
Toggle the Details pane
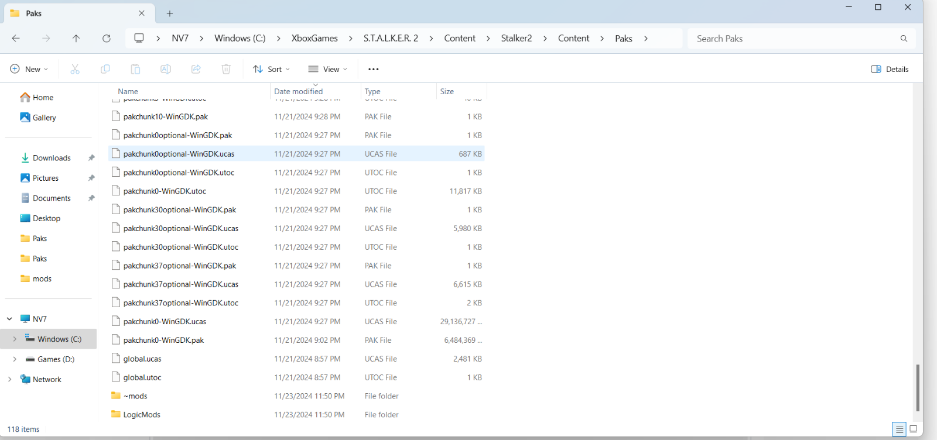coord(890,69)
